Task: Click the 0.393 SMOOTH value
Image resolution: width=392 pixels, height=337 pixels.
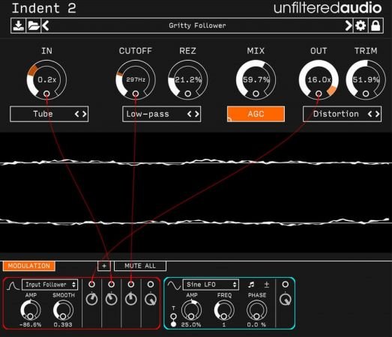Action: (x=63, y=324)
